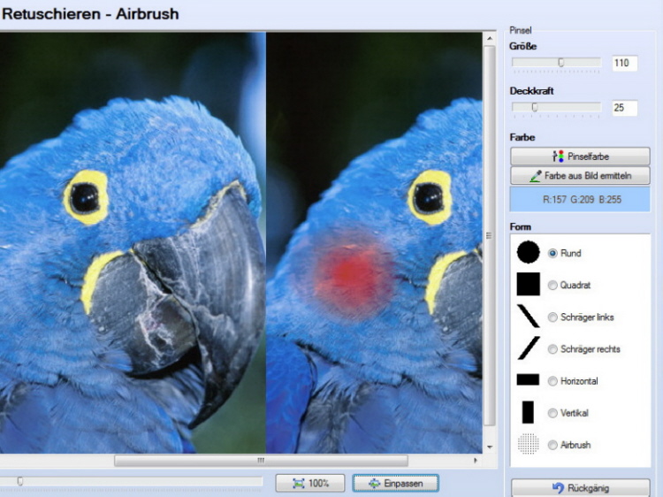Click the left-slanted brush shape icon

tap(528, 317)
